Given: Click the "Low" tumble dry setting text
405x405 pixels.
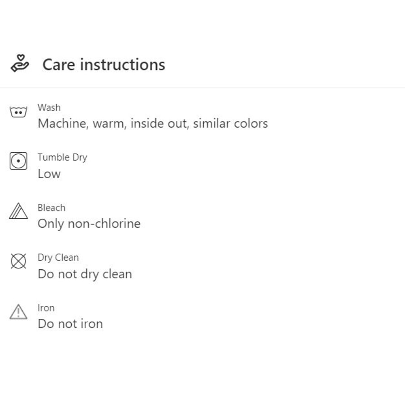Looking at the screenshot, I should coord(49,174).
